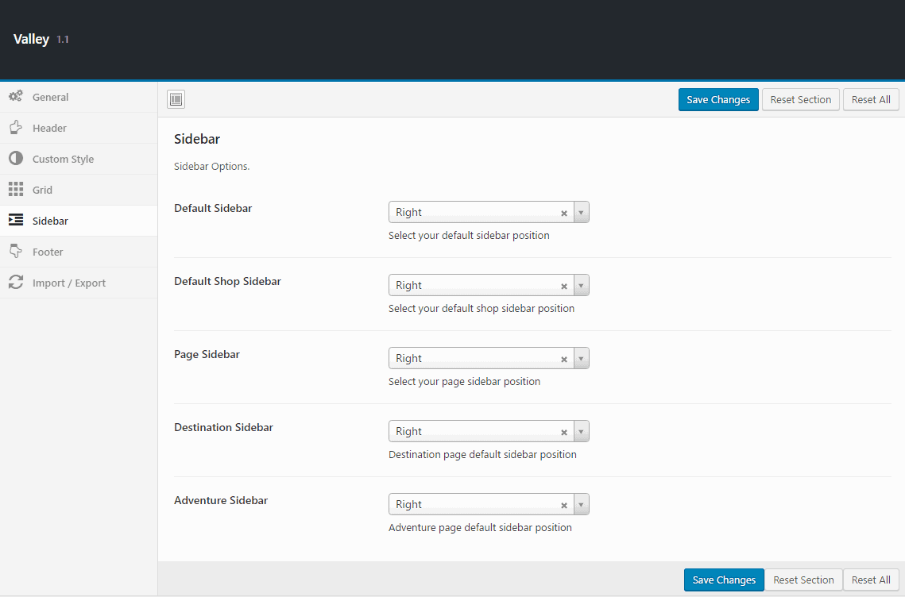Click the Custom Style half-circle icon

point(16,159)
